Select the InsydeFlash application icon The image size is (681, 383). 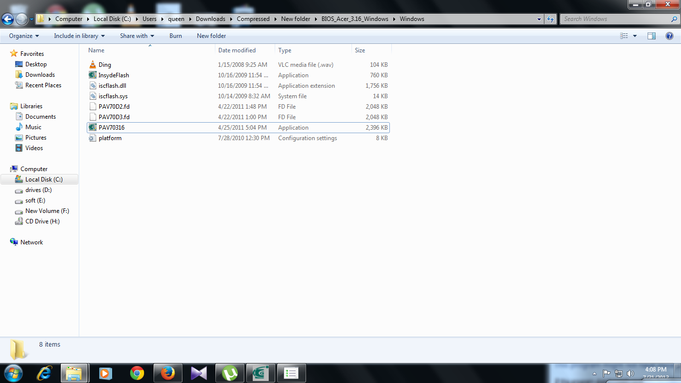point(92,75)
